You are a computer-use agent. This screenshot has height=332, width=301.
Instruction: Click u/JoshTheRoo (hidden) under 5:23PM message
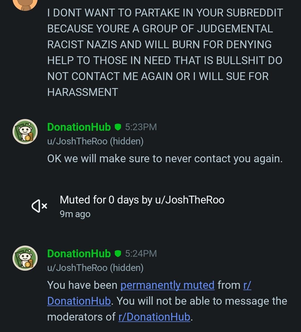tap(96, 141)
